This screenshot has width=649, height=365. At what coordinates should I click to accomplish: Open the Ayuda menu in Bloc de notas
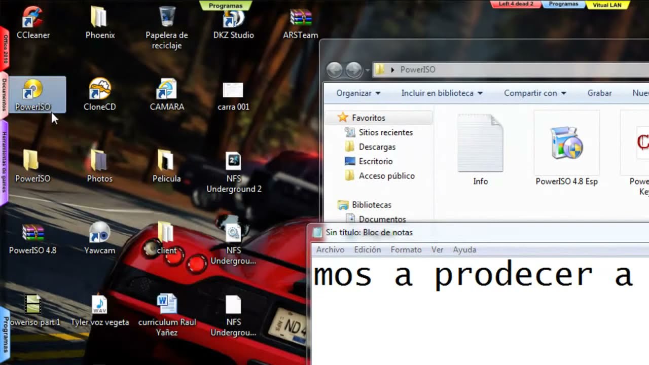[464, 250]
